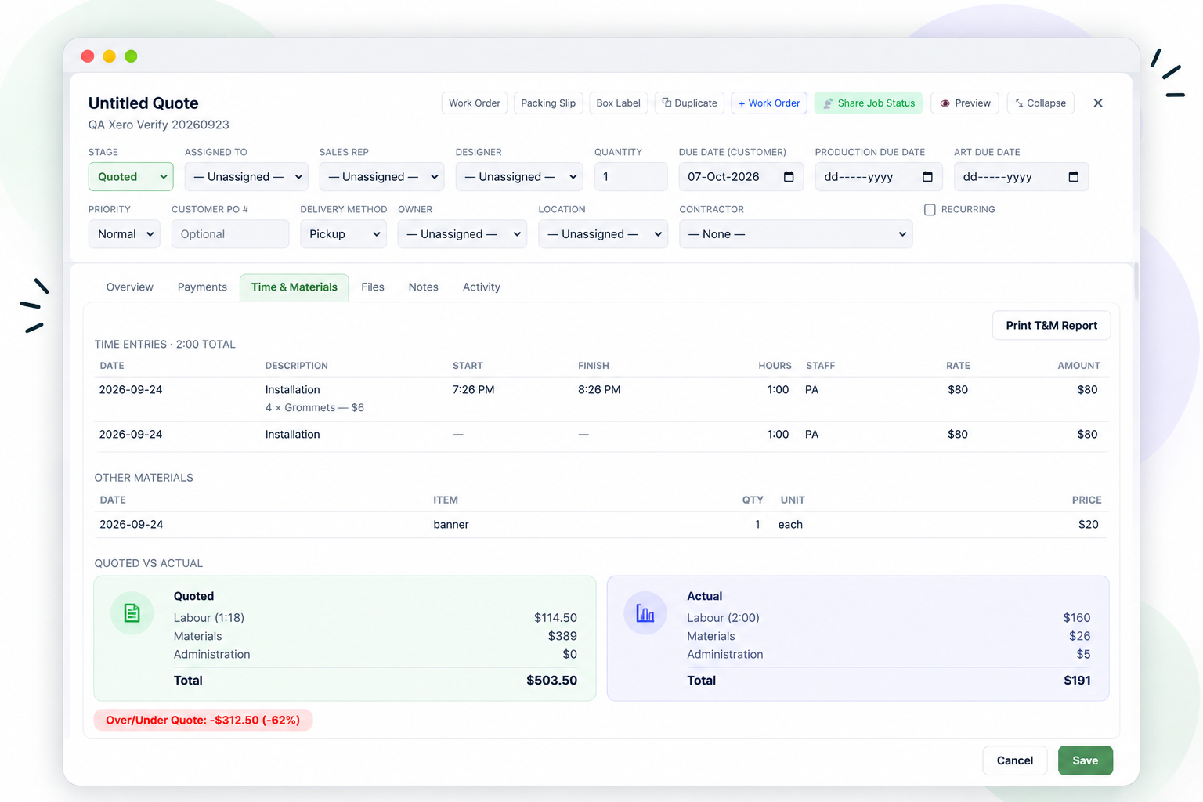Add a new Work Order with + button

(x=769, y=103)
